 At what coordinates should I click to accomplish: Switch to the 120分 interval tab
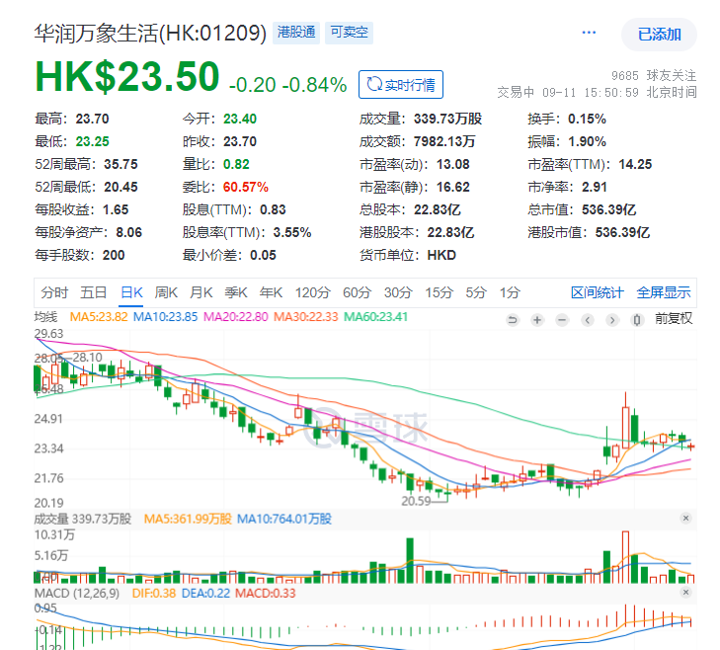[x=313, y=292]
